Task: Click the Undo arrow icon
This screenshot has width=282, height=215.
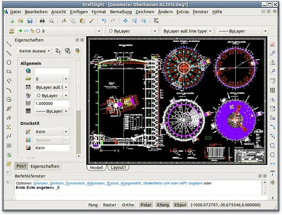Action: (x=104, y=21)
